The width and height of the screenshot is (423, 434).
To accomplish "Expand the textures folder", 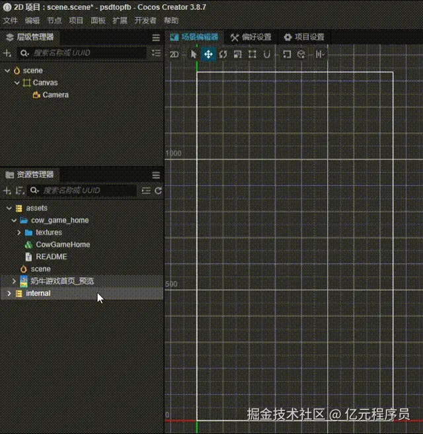I will 19,232.
